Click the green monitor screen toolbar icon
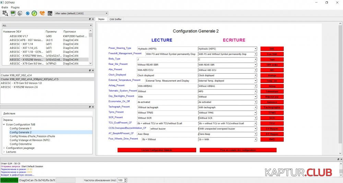 click(13, 13)
